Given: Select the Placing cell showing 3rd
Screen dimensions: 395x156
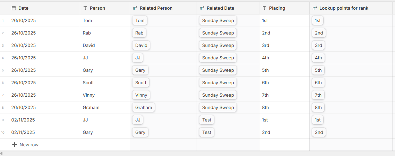Looking at the screenshot, I should 266,46.
